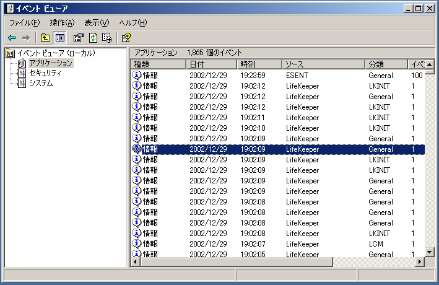Click the horizontal scrollbar left arrow
439x285 pixels.
(x=136, y=262)
